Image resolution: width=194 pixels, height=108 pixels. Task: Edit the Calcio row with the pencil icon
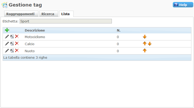tap(7, 44)
